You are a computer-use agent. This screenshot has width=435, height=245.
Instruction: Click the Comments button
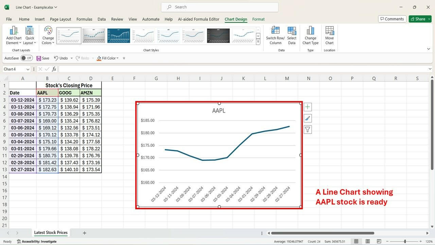tap(392, 19)
